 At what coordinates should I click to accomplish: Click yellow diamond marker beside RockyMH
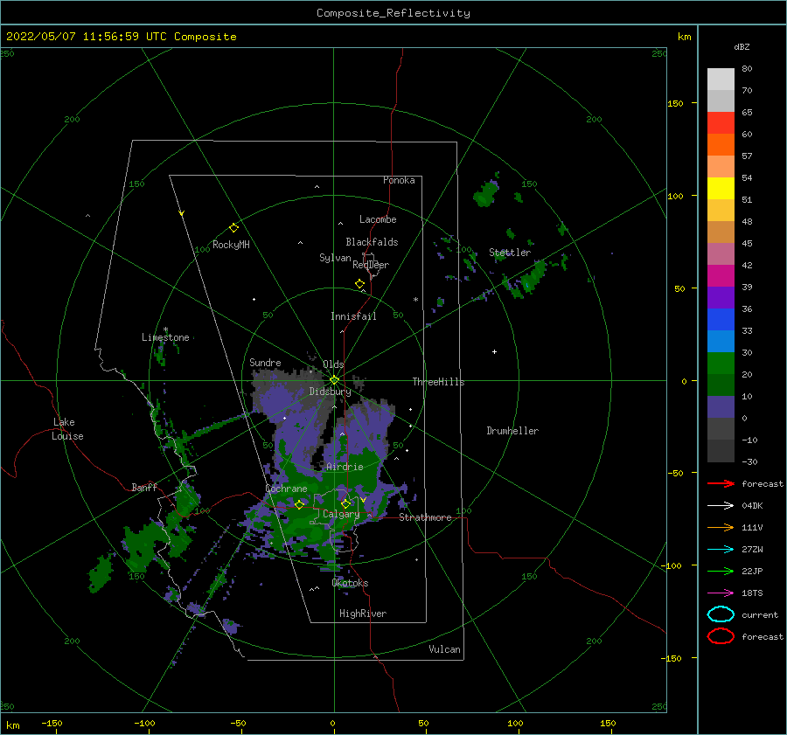click(233, 228)
